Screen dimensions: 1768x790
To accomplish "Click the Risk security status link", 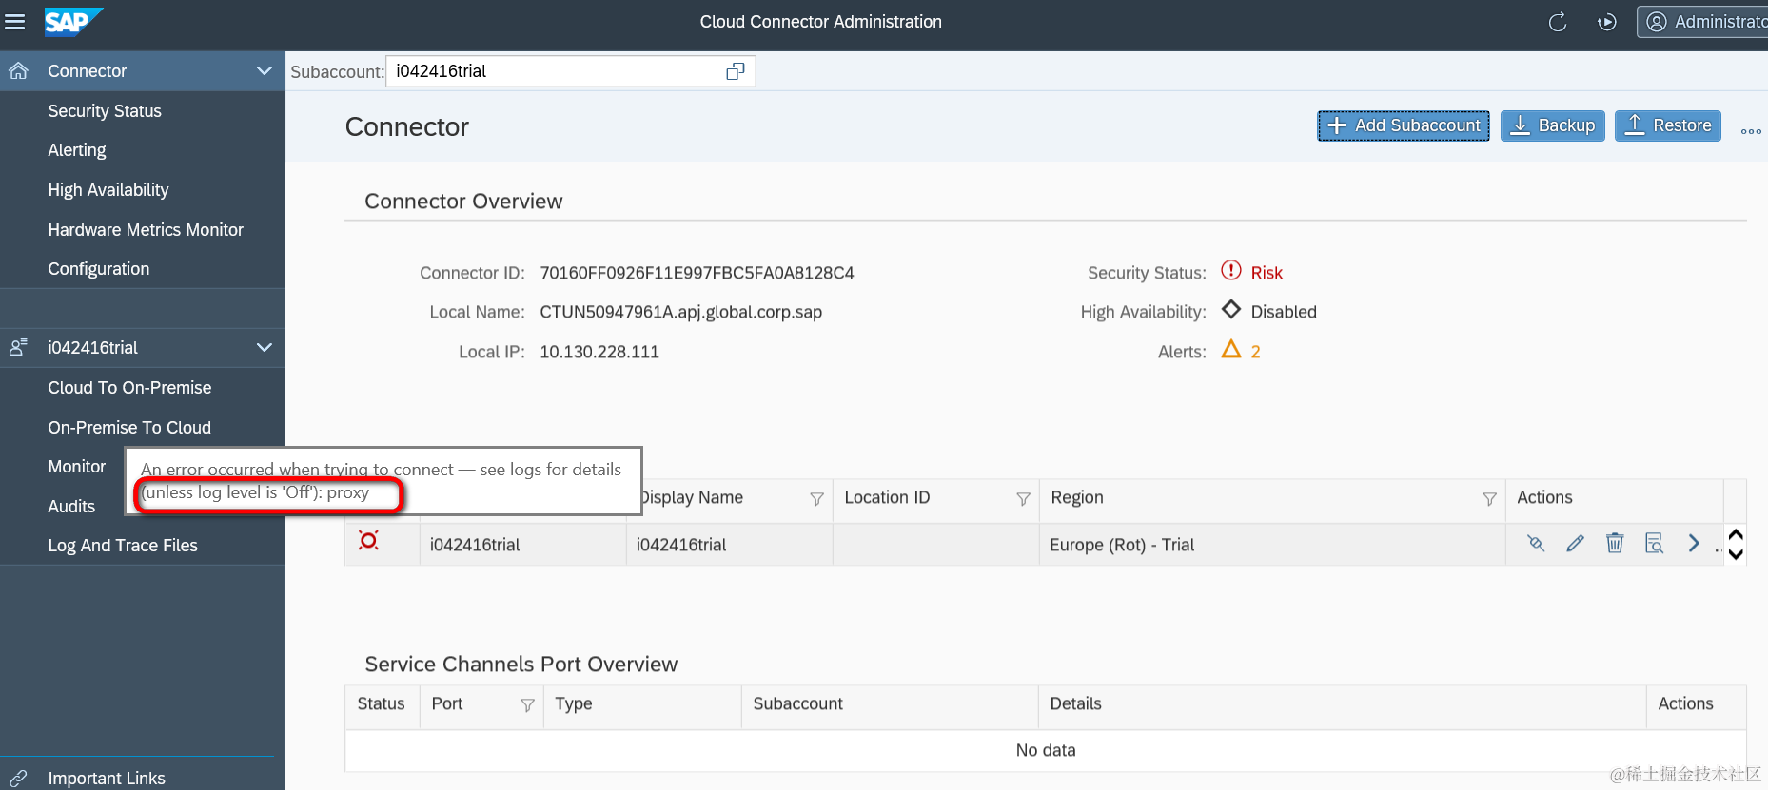I will [x=1267, y=273].
